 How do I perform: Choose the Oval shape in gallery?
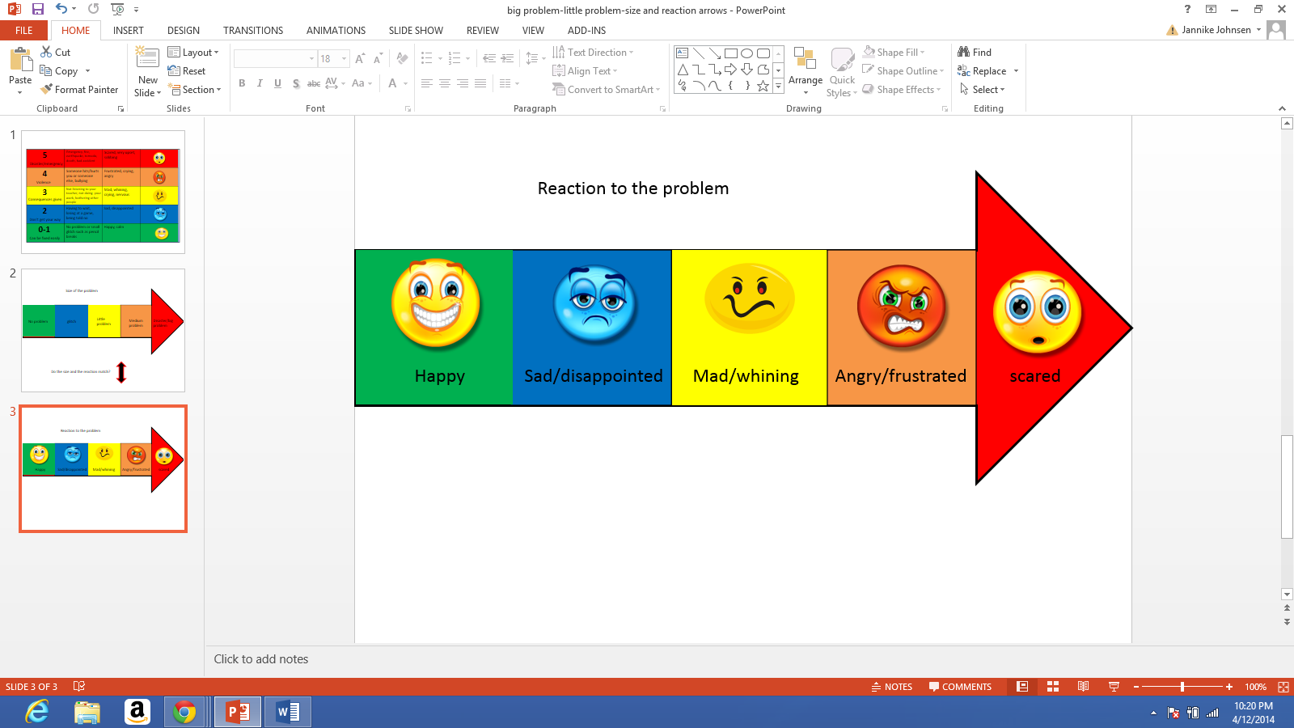[x=747, y=53]
